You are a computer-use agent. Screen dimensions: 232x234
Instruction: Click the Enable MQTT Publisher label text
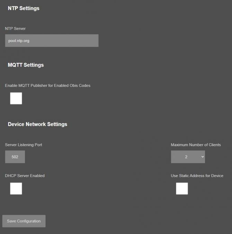click(47, 85)
